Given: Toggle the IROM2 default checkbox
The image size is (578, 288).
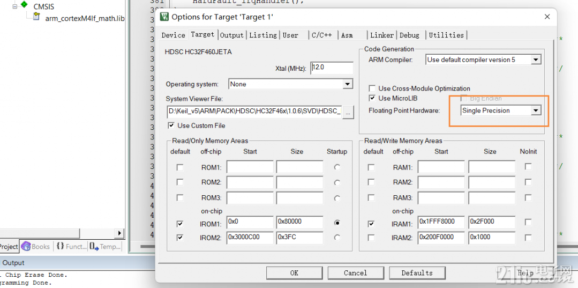Looking at the screenshot, I should [x=180, y=238].
